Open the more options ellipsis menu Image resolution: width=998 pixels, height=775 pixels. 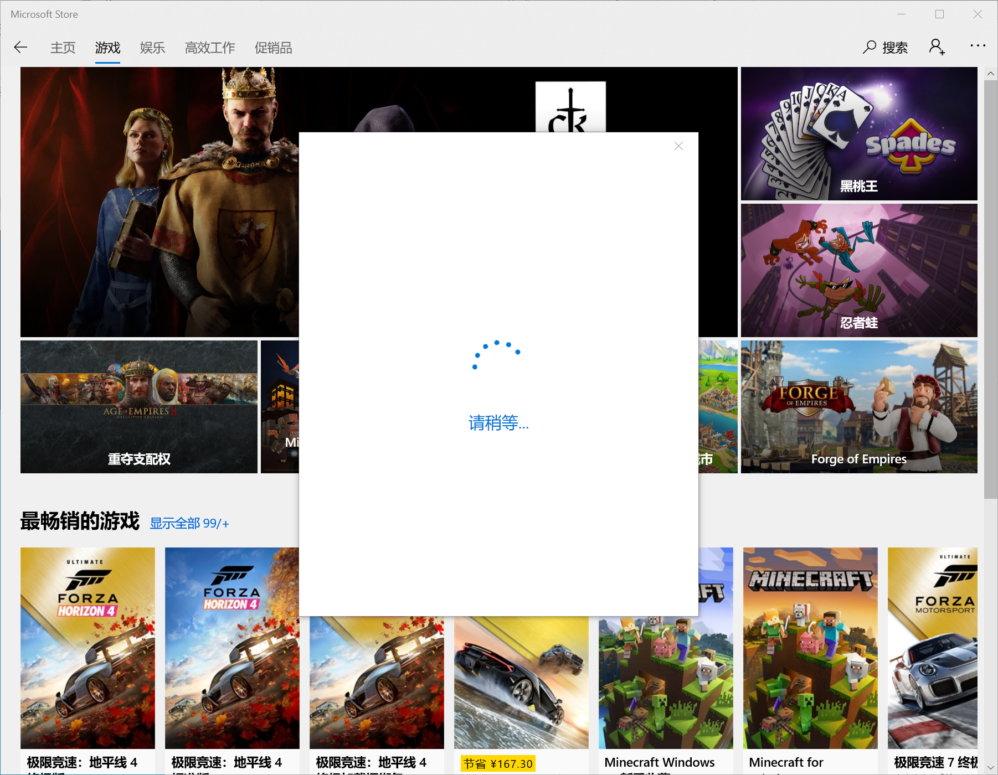pos(978,45)
